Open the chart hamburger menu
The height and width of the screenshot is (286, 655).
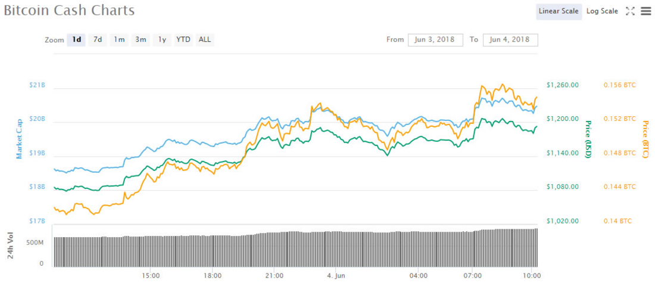645,11
